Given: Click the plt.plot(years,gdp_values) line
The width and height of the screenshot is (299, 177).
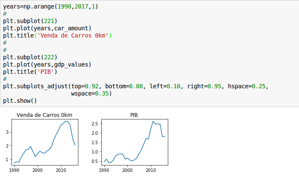Looking at the screenshot, I should [47, 64].
